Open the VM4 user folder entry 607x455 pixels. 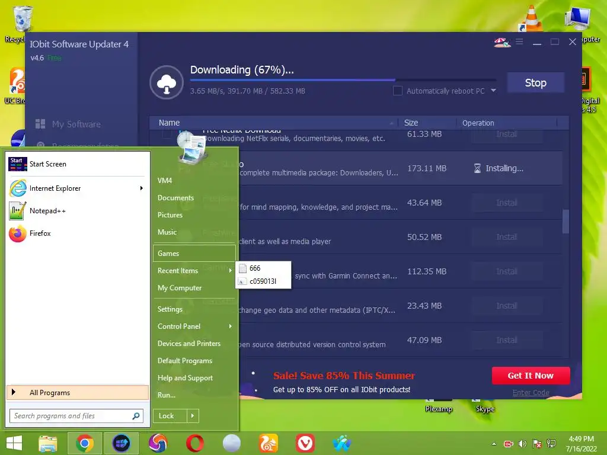pyautogui.click(x=165, y=180)
